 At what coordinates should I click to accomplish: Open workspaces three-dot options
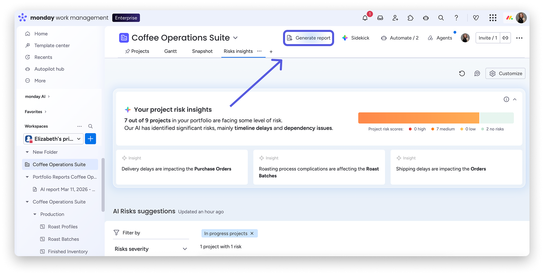80,126
